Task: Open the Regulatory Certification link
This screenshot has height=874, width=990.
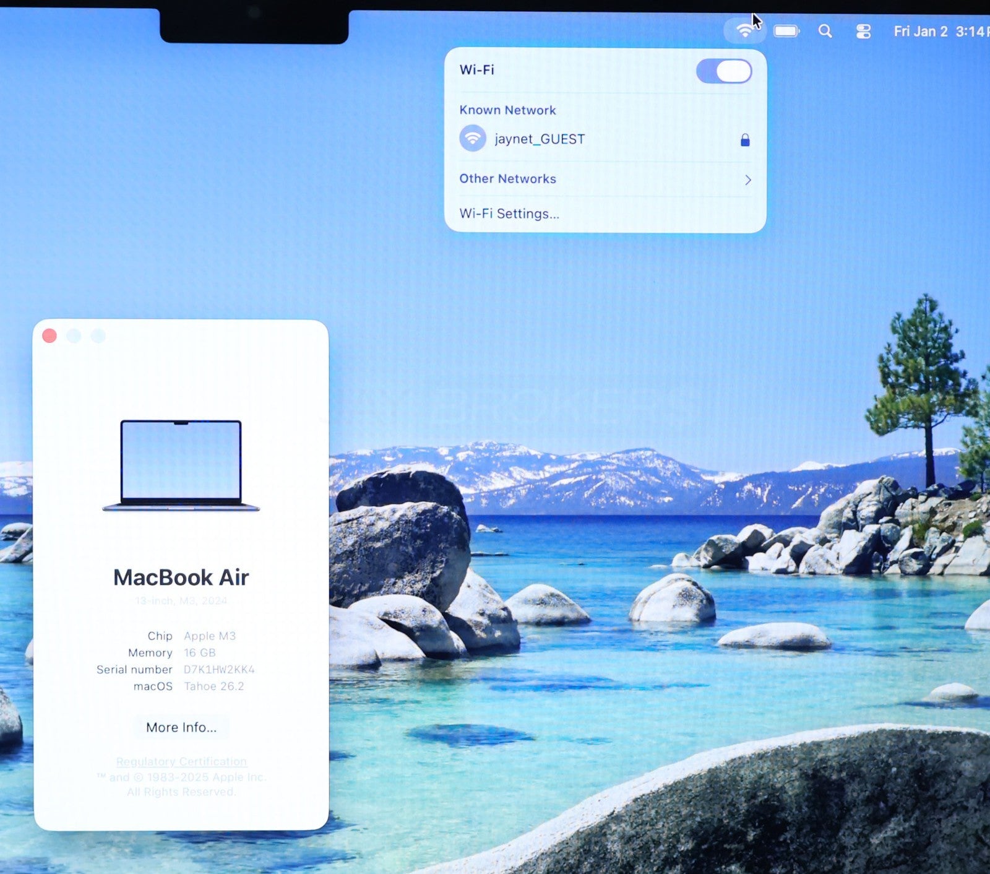Action: coord(181,761)
